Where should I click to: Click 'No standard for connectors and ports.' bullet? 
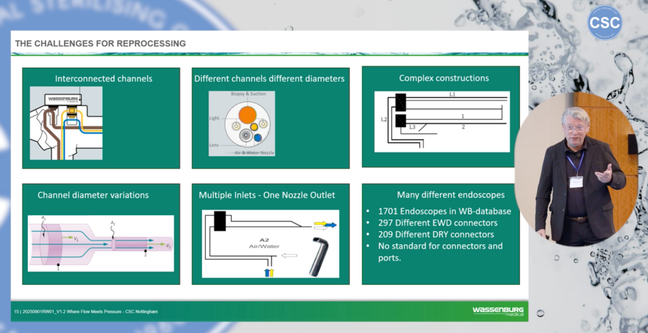tap(440, 251)
